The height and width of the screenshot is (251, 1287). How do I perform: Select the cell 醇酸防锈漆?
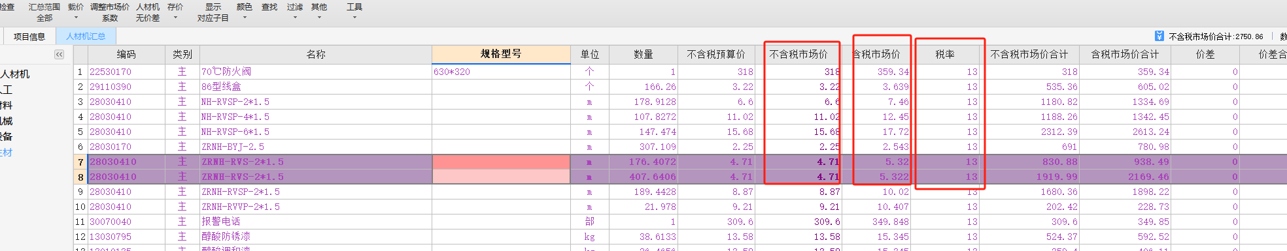[316, 237]
